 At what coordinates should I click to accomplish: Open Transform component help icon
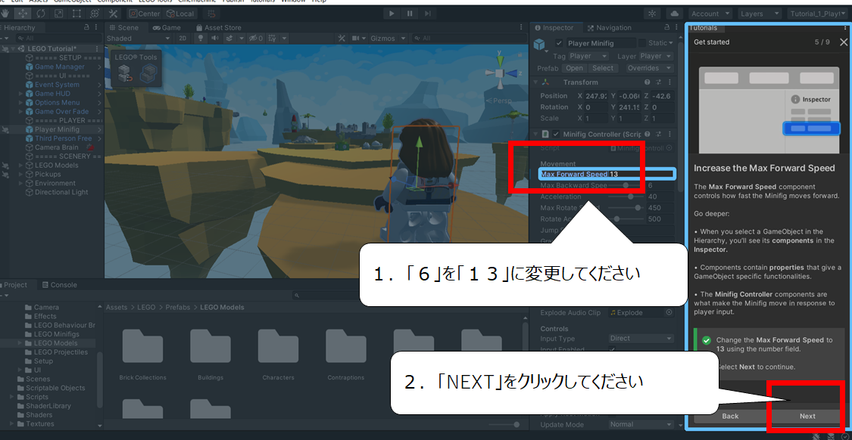coord(648,82)
